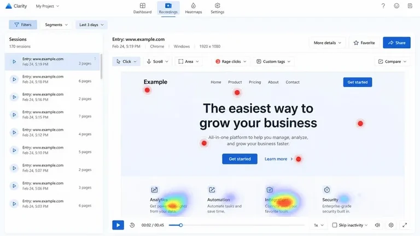Screen dimensions: 420x236
Task: Click Contact in the recorded page nav
Action: point(293,82)
